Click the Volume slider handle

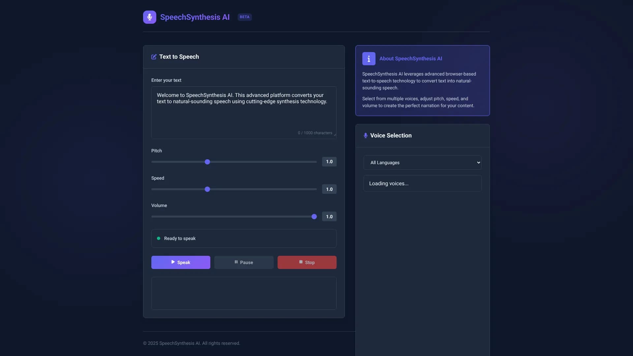point(314,217)
